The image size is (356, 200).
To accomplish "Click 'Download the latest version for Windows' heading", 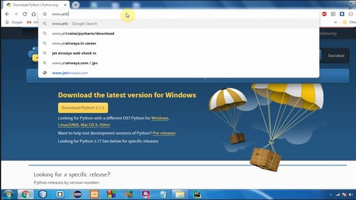I will [x=127, y=95].
